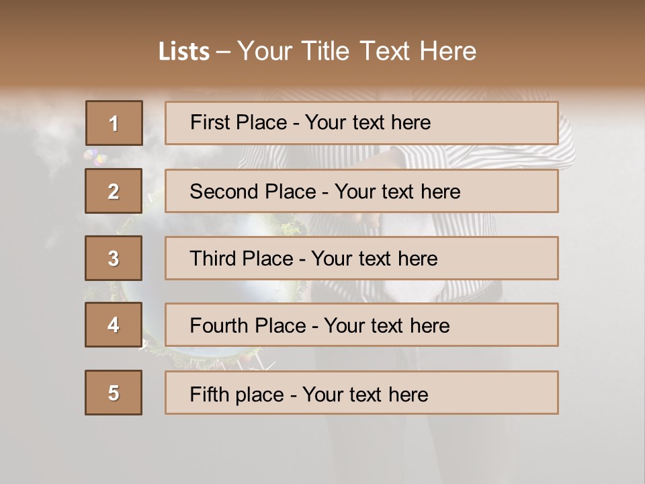The height and width of the screenshot is (484, 645).
Task: Select the Third Place text bar
Action: click(361, 258)
